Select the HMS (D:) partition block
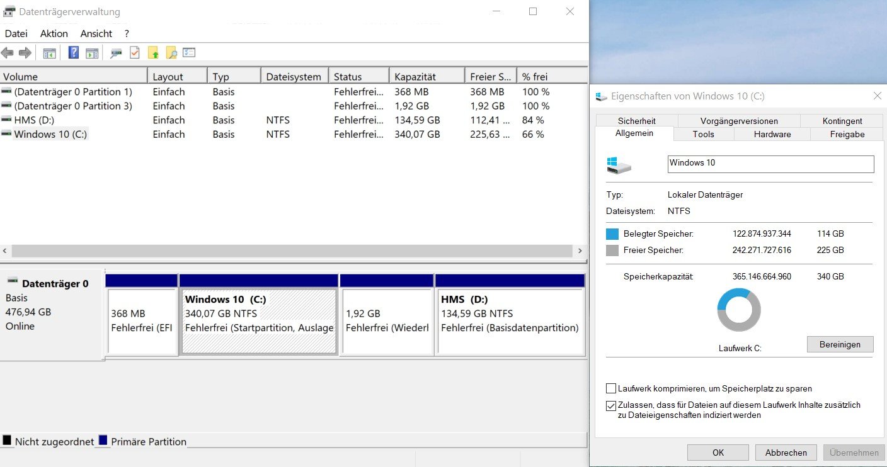Screen dimensions: 887x467 click(x=510, y=313)
